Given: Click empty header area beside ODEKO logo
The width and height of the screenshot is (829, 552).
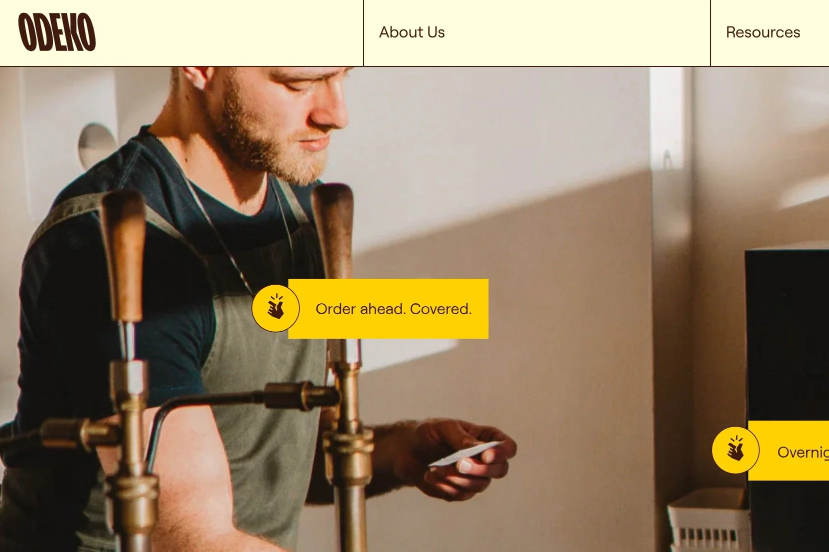Looking at the screenshot, I should pos(230,32).
